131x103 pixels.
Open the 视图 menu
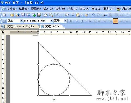(36, 9)
